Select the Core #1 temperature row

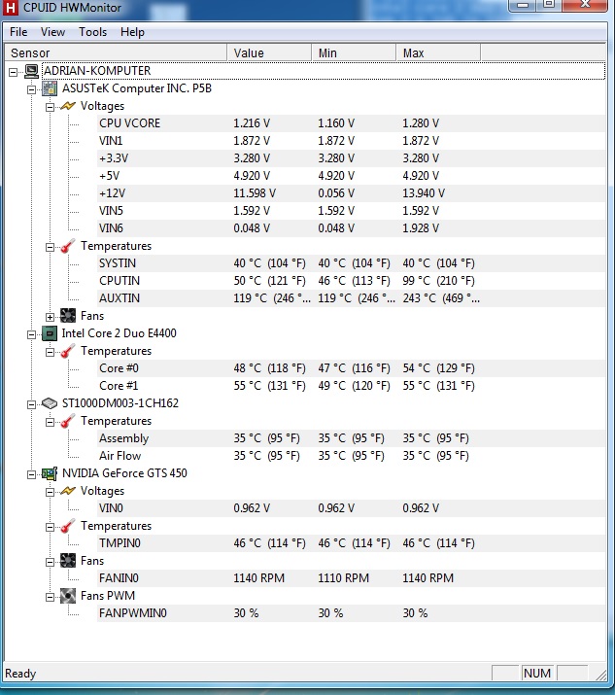coord(352,386)
